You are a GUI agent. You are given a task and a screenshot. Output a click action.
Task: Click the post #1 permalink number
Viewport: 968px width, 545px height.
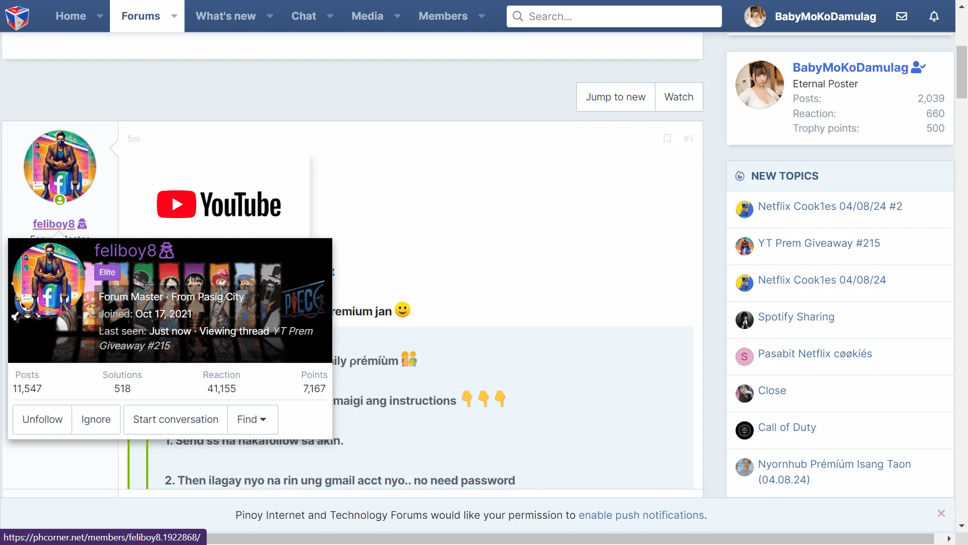coord(688,138)
